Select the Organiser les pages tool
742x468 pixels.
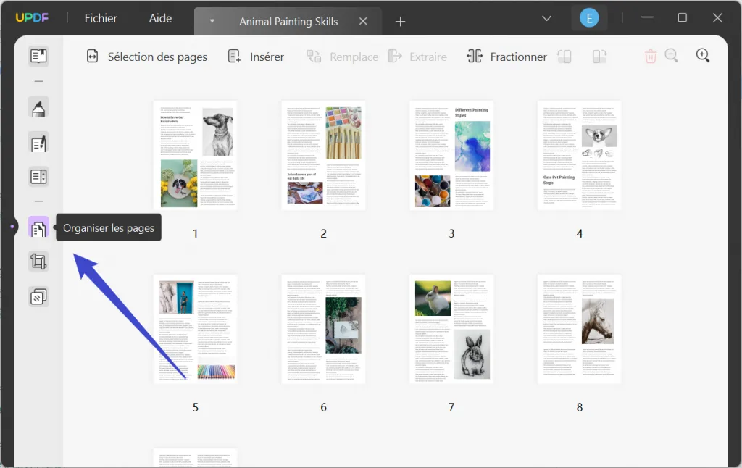[38, 227]
